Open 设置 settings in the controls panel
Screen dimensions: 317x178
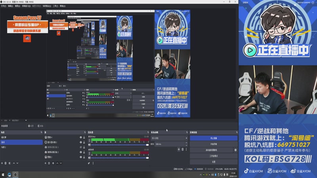point(214,162)
